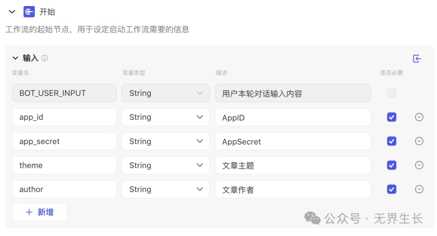This screenshot has height=236, width=437.
Task: Click the author description field
Action: point(293,189)
